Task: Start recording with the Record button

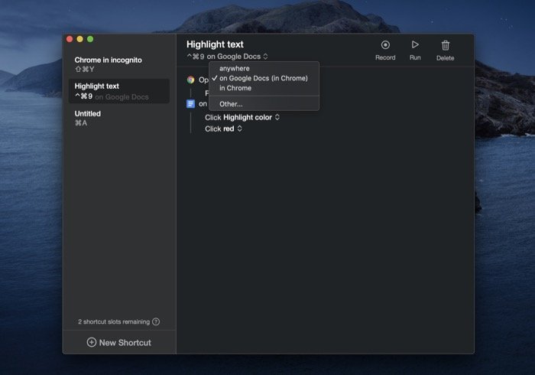Action: tap(385, 51)
